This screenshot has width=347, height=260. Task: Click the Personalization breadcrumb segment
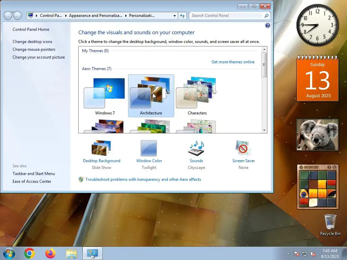coord(142,16)
